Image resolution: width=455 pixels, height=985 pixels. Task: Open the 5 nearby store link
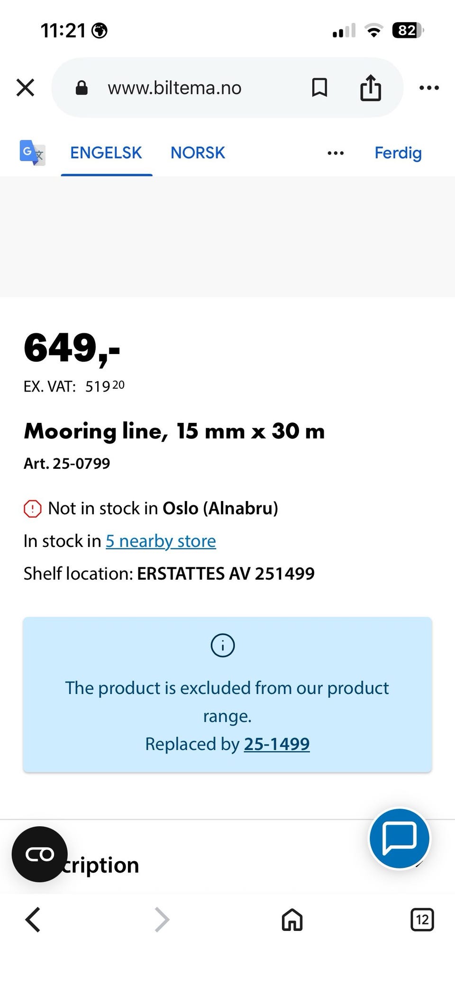click(161, 541)
